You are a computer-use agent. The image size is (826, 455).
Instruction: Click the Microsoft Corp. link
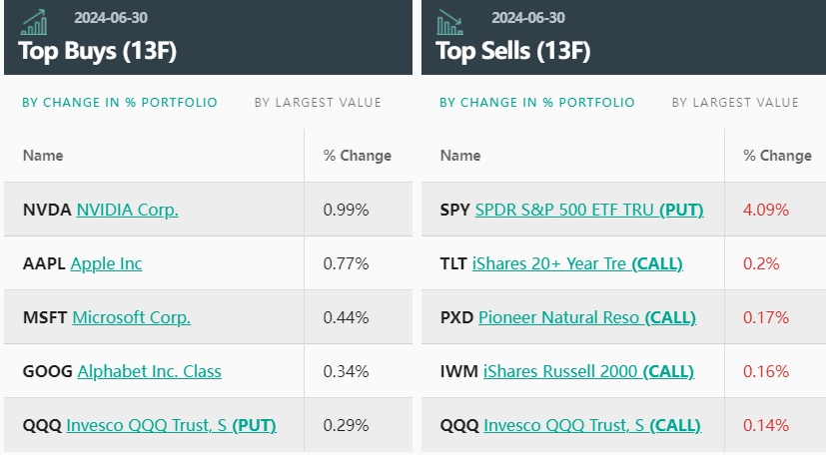[131, 317]
